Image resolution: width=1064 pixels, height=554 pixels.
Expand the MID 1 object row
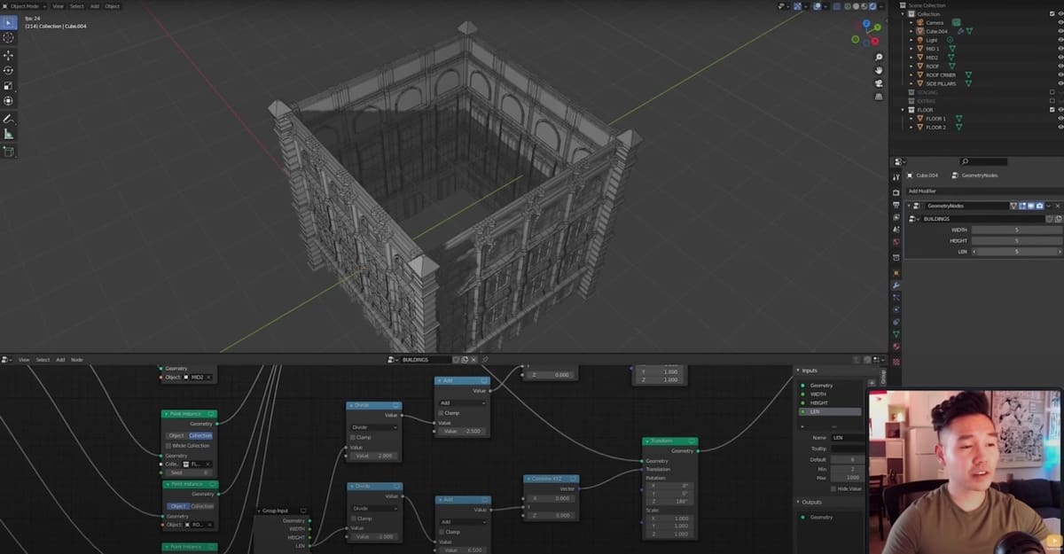click(x=911, y=49)
